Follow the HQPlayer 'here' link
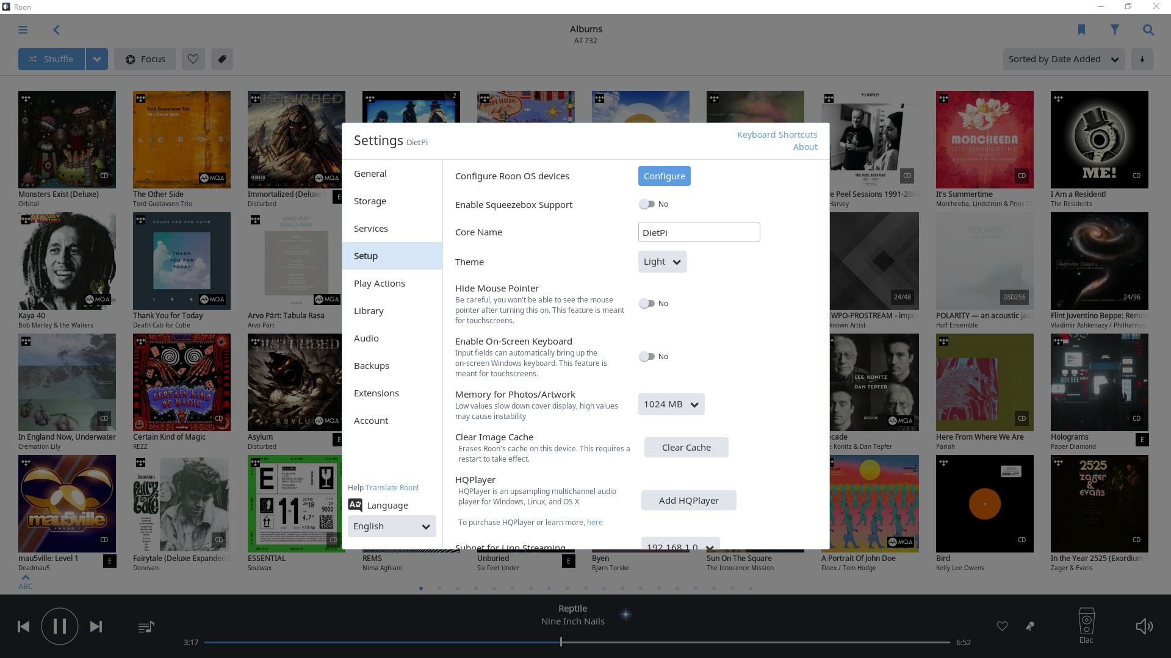 [594, 523]
